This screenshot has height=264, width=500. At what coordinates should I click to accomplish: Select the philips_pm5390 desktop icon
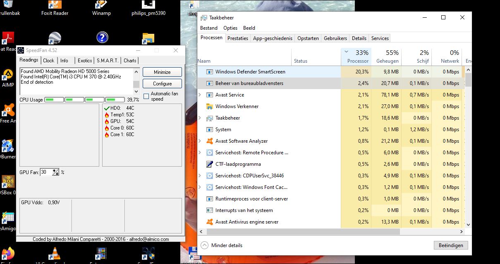click(x=148, y=8)
